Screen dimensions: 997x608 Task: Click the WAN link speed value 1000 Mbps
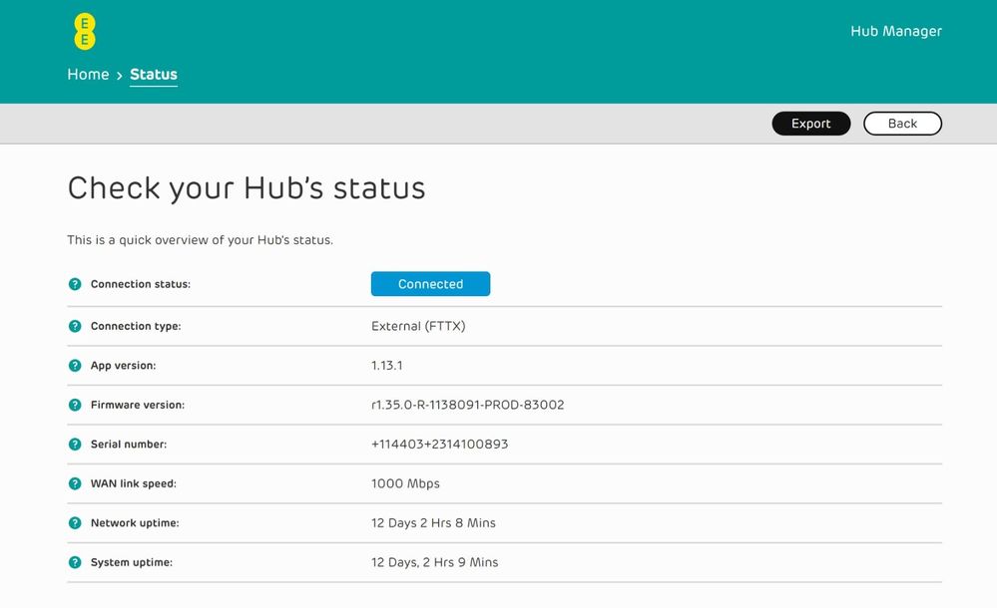403,483
